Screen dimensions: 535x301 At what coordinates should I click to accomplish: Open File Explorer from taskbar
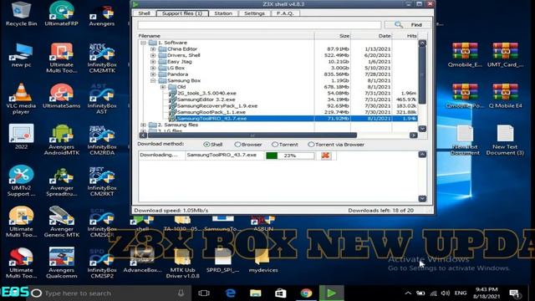pyautogui.click(x=256, y=293)
